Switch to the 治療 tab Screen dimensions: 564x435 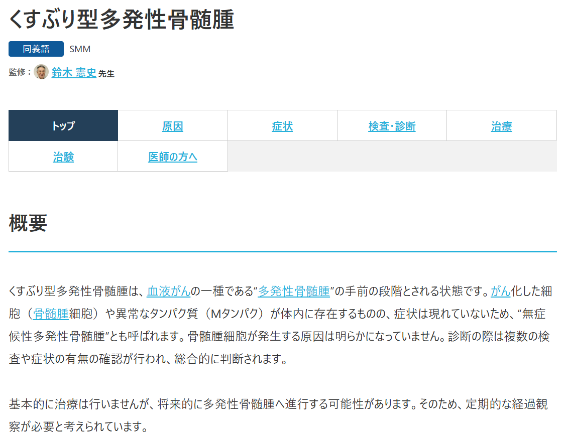coord(501,126)
